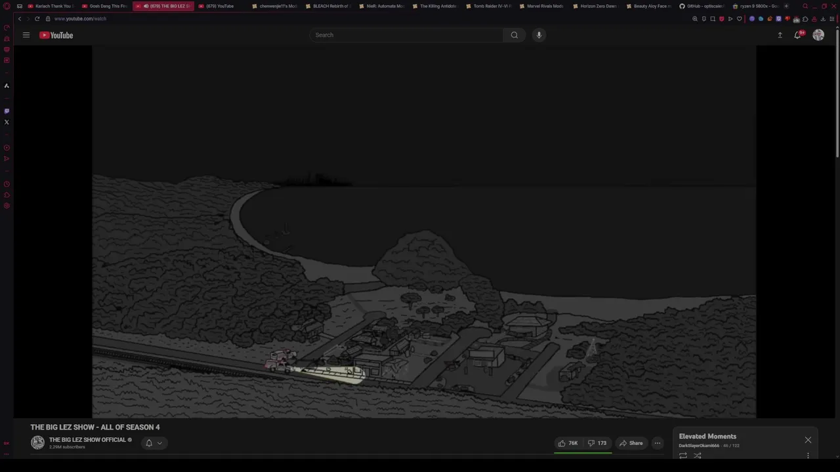Click the snapshot icon in address bar
This screenshot has height=472, width=840.
coord(713,18)
